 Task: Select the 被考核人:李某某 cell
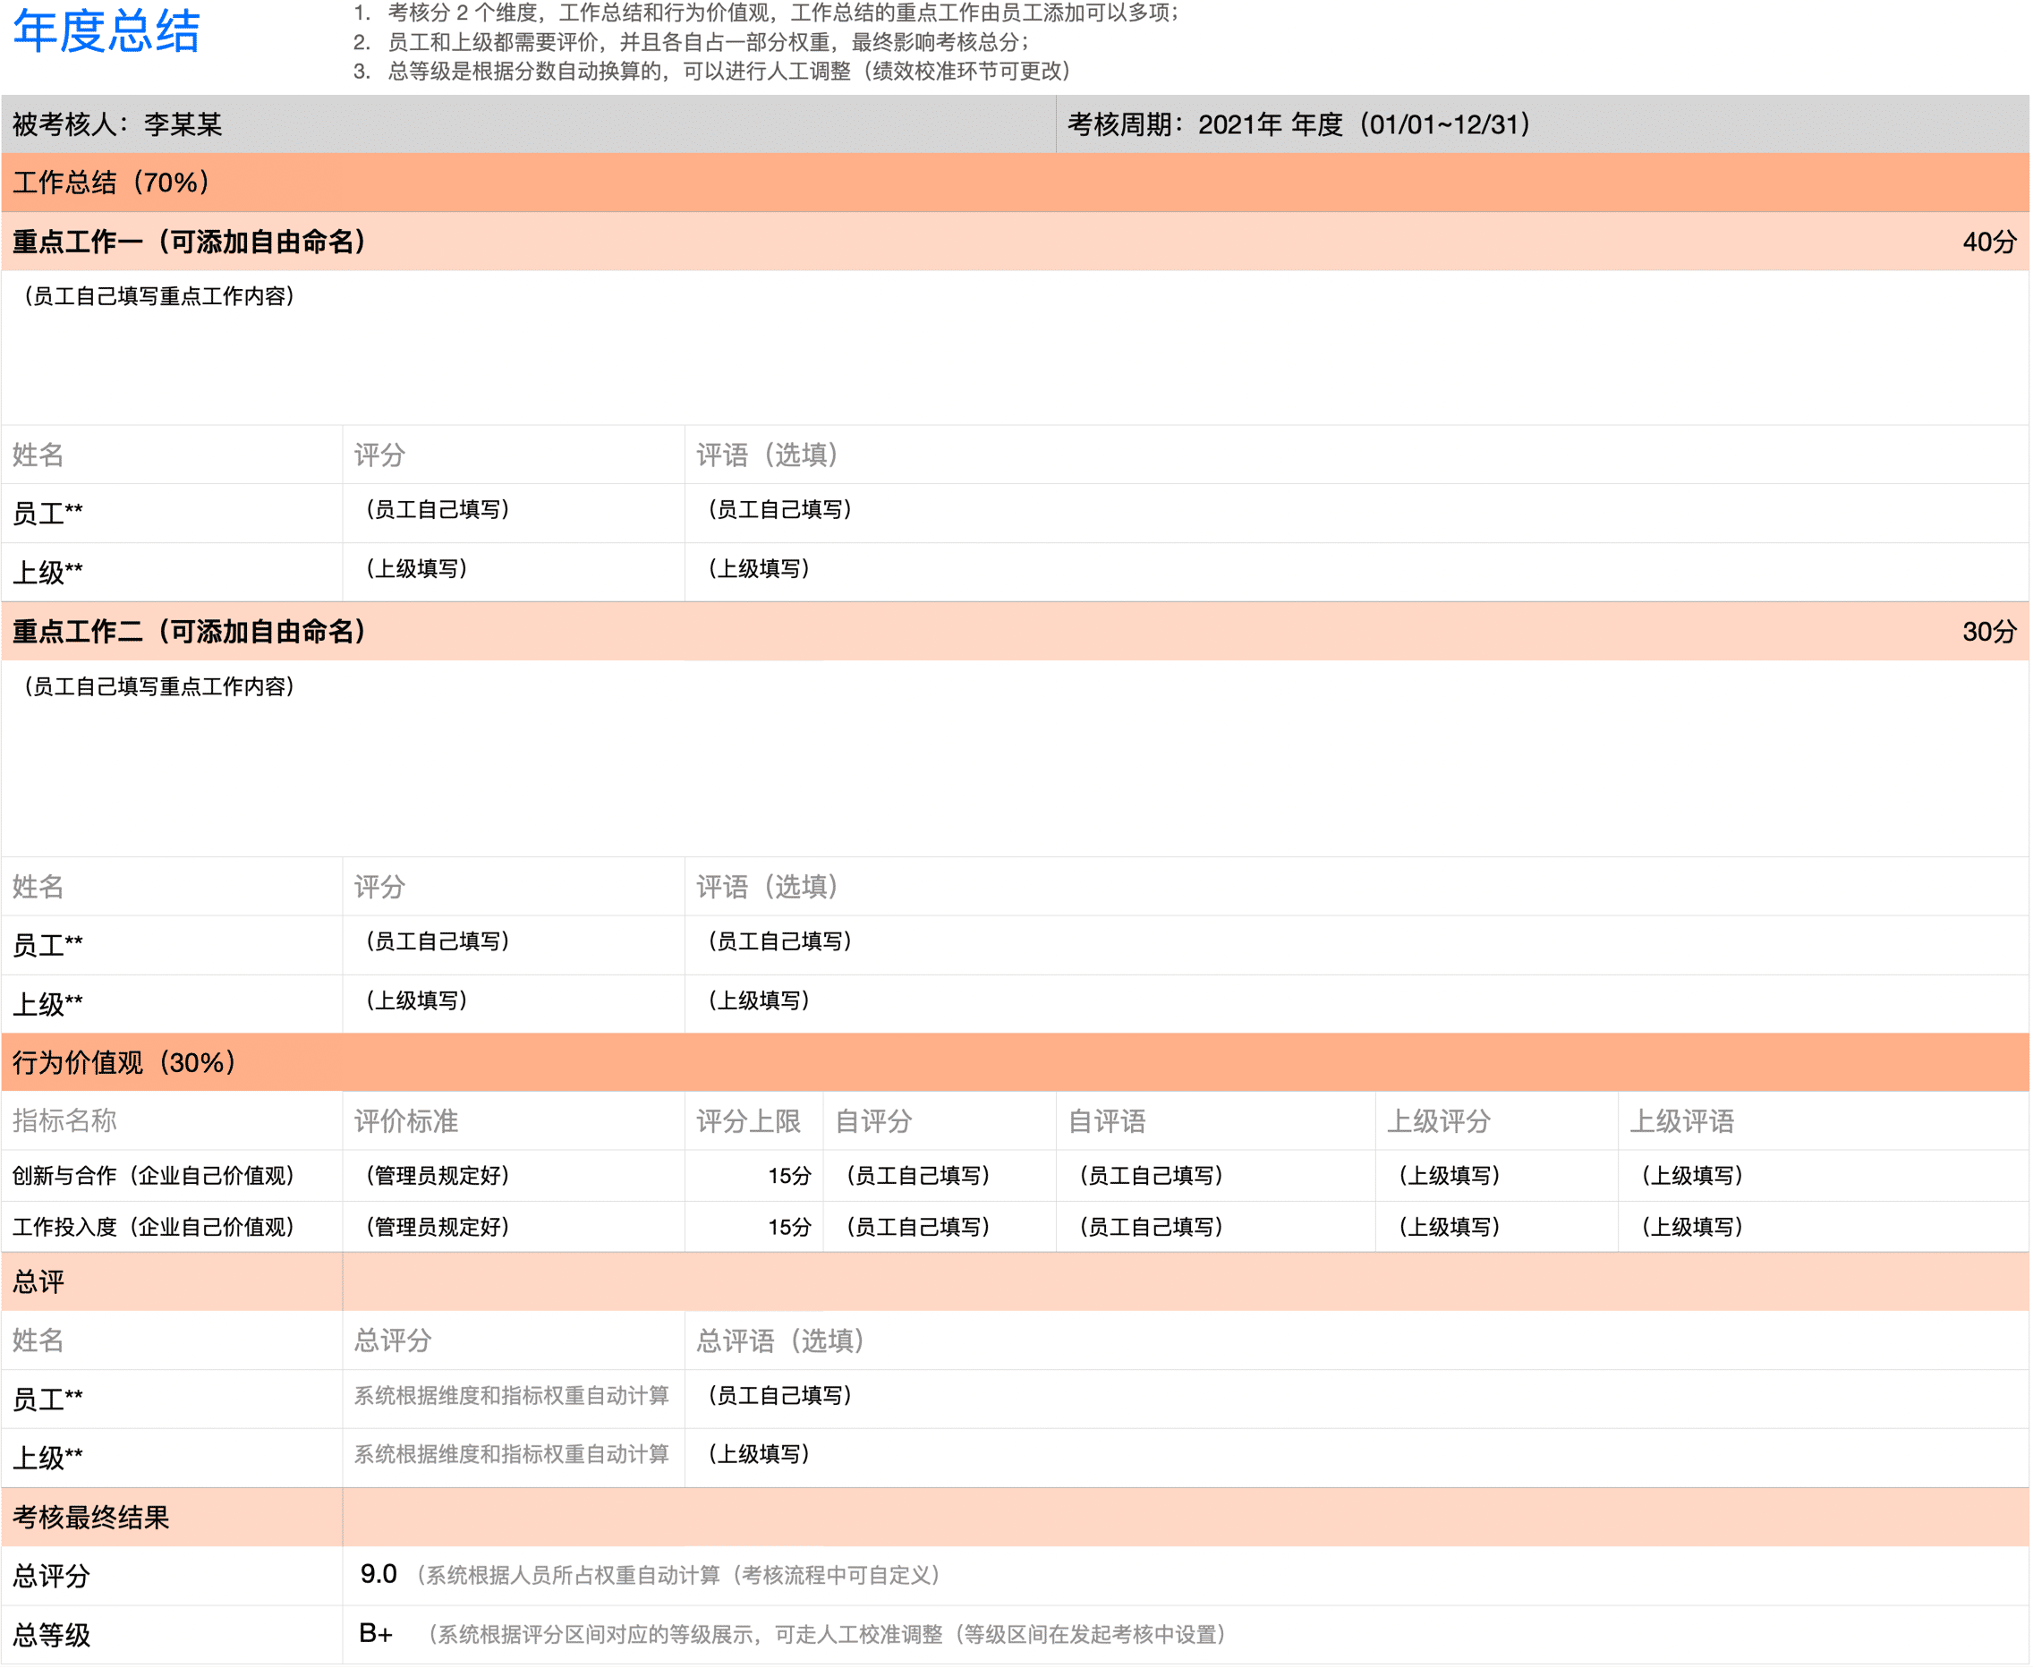point(529,124)
